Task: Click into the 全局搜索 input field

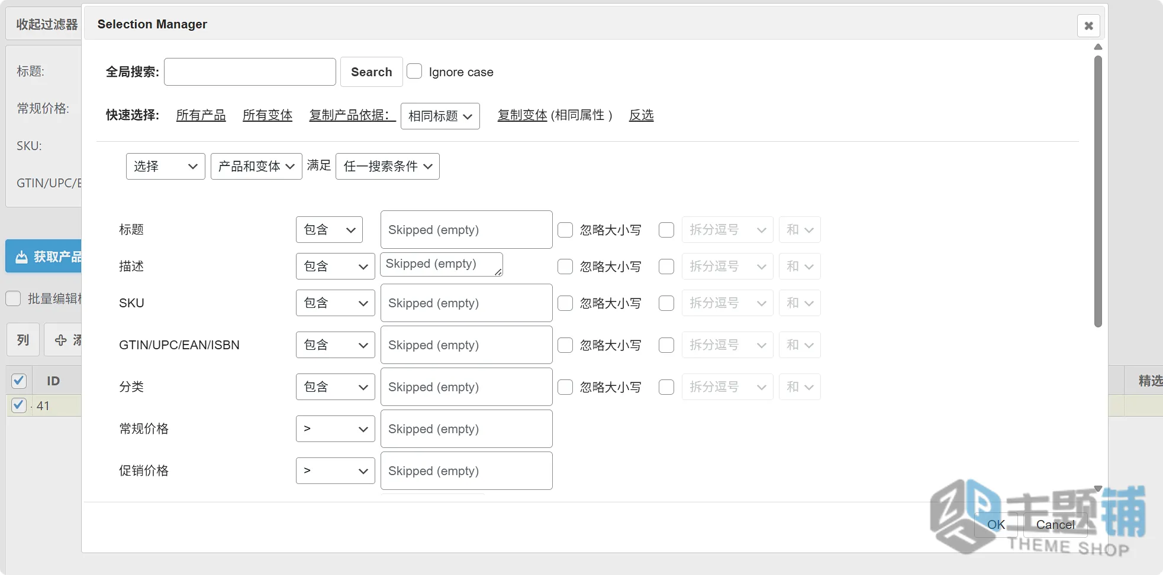Action: coord(250,72)
